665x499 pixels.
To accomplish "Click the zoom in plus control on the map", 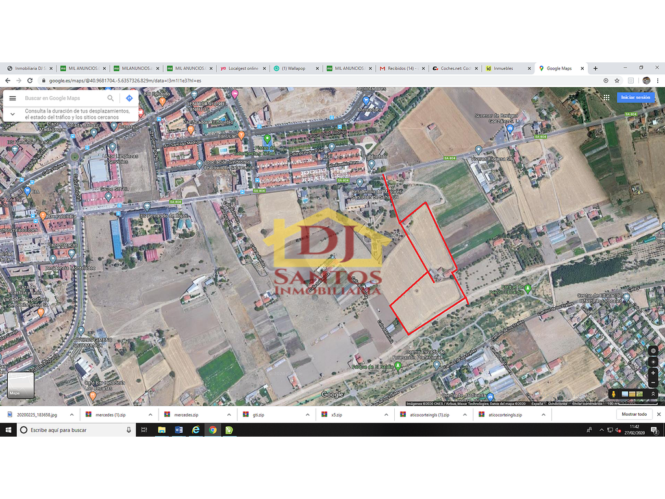I will [653, 373].
